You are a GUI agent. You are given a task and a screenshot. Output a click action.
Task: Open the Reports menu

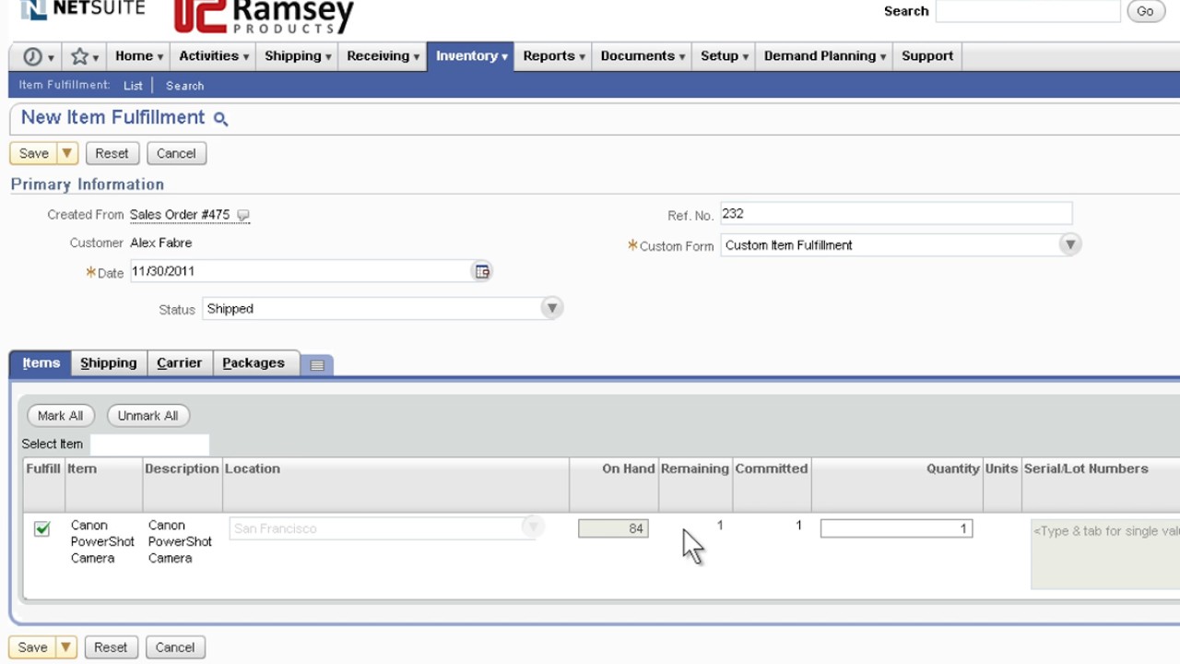coord(553,56)
